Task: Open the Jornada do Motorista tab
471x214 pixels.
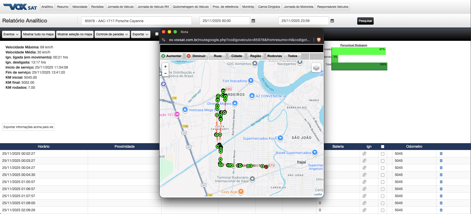Action: (x=298, y=7)
